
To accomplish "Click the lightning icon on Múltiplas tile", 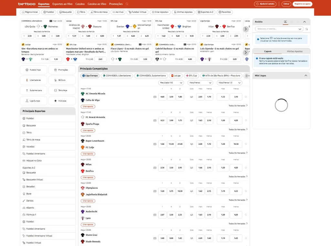I will [55, 101].
